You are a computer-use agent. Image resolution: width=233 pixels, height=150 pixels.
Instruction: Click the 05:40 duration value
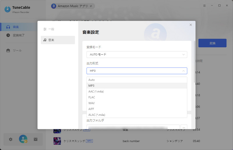[196, 141]
